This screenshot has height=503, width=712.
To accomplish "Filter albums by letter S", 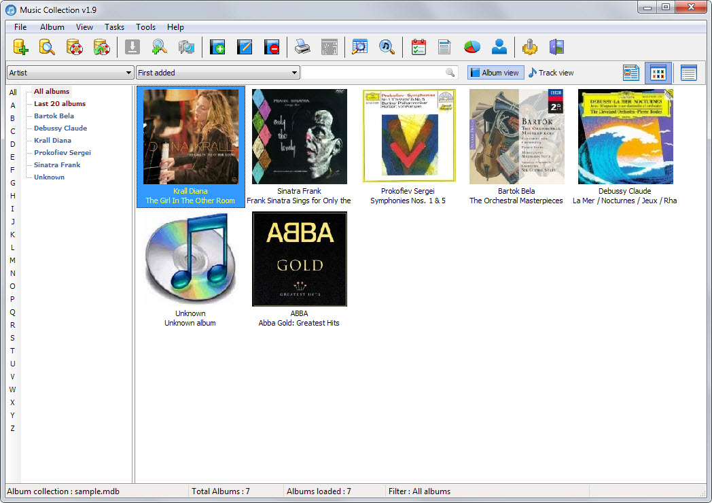I will point(13,338).
